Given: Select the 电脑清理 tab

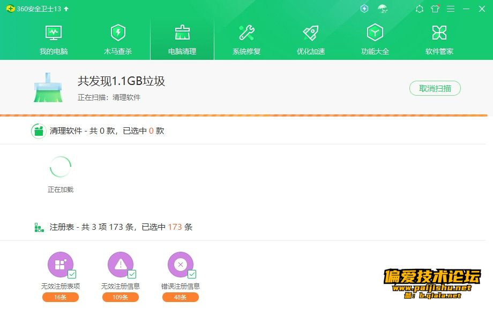Looking at the screenshot, I should pos(182,40).
